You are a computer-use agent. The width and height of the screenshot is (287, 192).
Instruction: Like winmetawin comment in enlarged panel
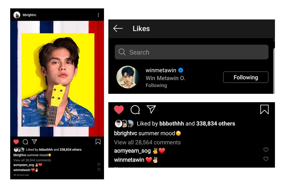pos(266,159)
